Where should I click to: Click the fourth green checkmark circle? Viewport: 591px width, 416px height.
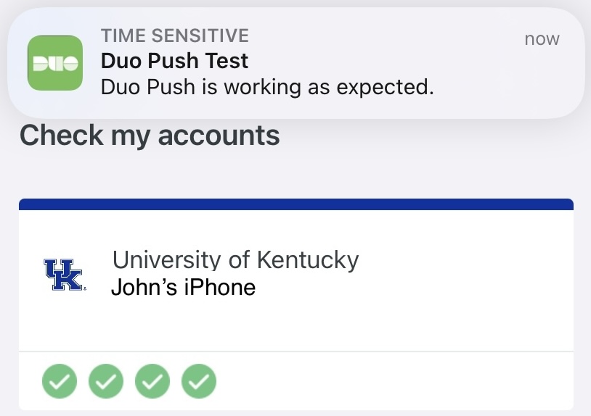click(198, 380)
